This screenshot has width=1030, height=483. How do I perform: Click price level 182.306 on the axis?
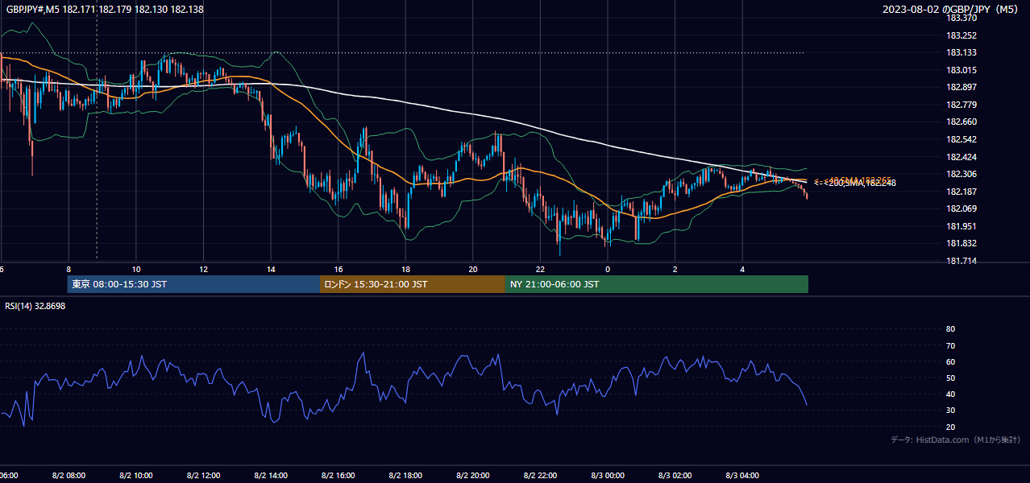961,174
